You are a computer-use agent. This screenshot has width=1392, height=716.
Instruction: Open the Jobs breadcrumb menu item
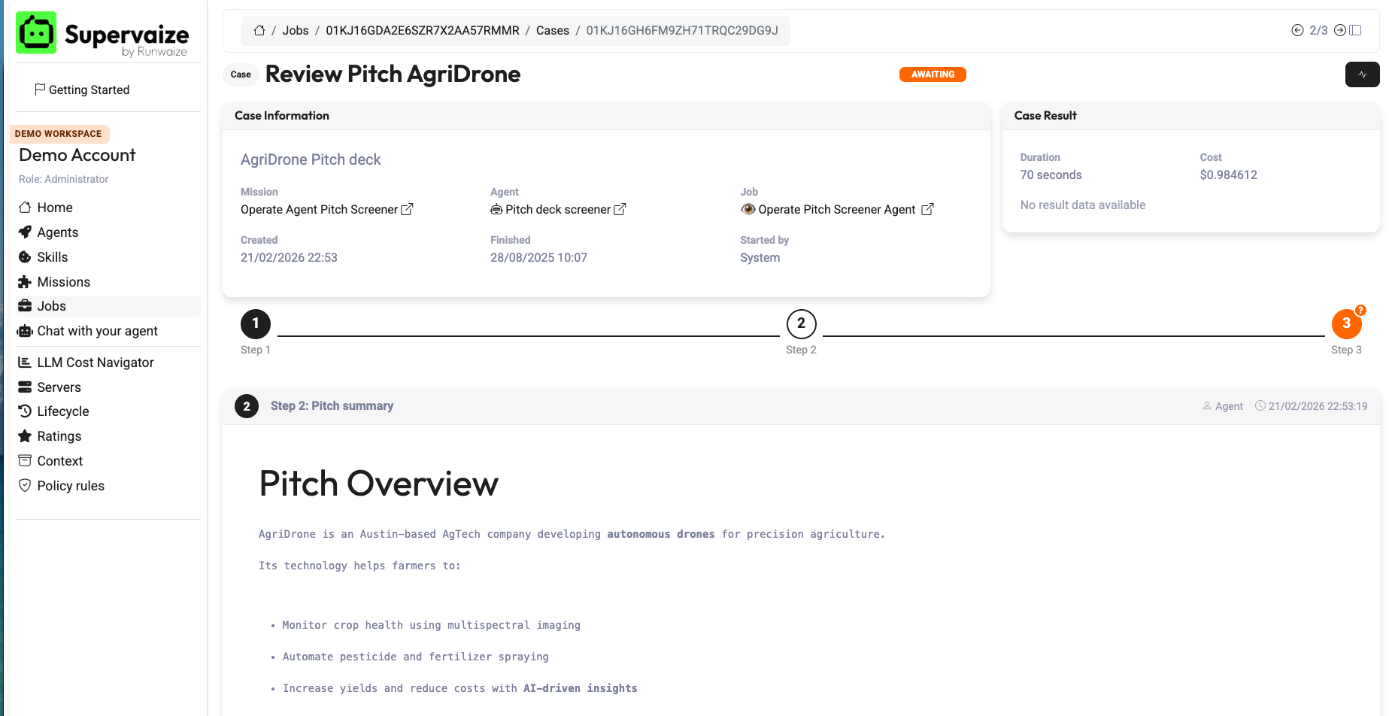(296, 30)
